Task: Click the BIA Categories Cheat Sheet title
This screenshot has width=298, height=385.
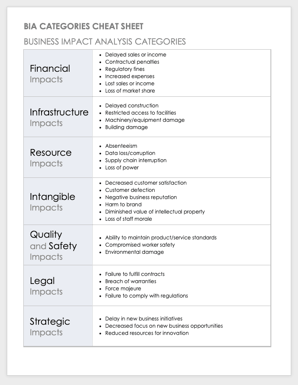Action: (84, 26)
